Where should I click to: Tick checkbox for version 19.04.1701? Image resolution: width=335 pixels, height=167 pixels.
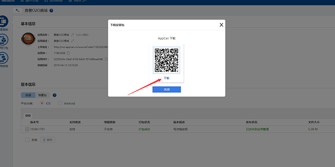[27, 129]
